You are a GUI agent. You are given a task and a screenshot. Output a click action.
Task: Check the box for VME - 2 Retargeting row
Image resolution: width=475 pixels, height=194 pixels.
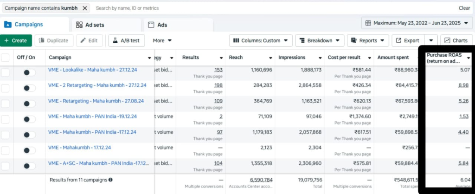coord(6,88)
